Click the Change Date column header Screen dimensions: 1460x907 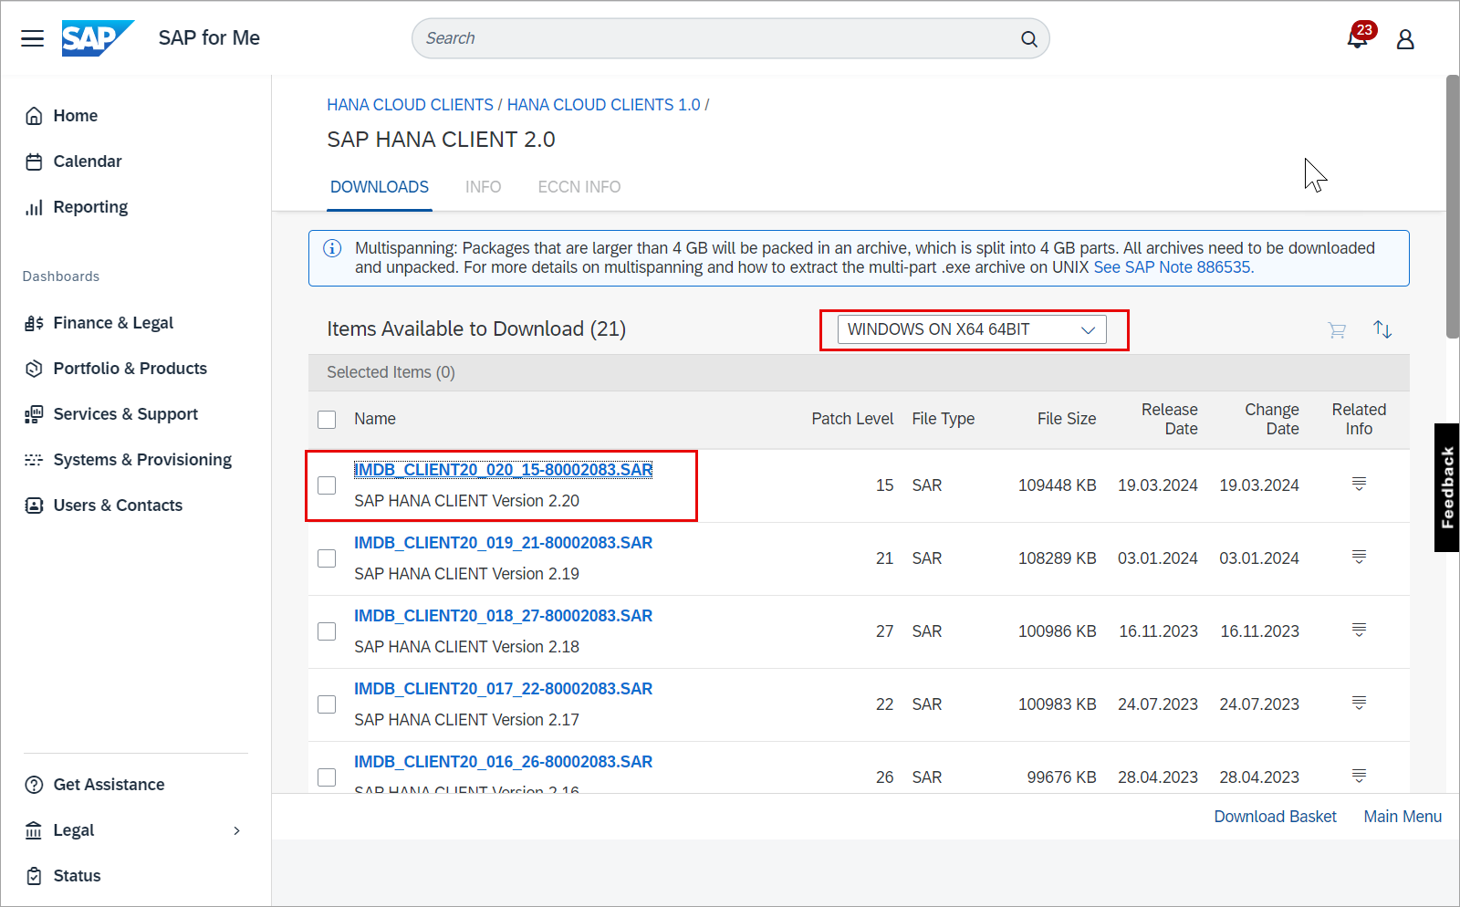click(1272, 419)
